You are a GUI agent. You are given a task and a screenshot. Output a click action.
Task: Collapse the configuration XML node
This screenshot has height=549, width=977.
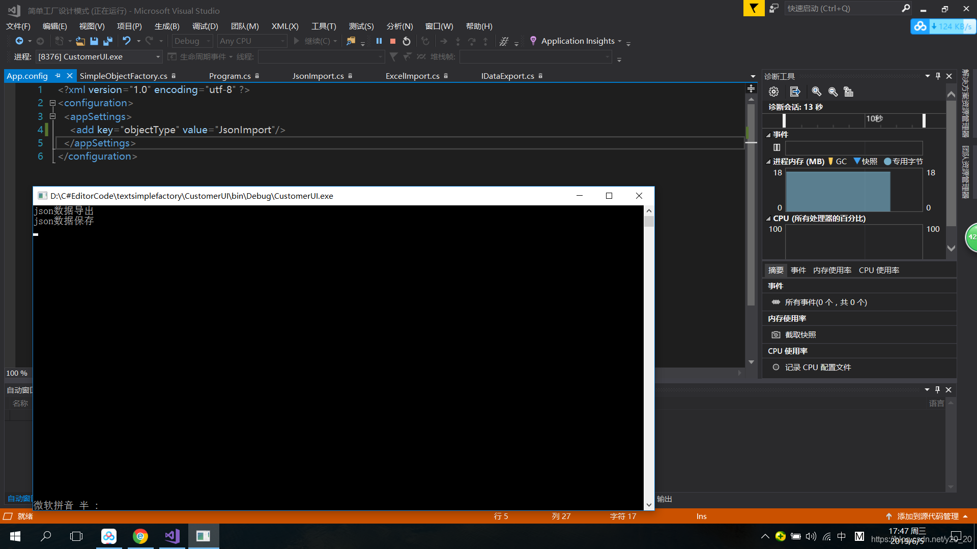click(x=52, y=103)
